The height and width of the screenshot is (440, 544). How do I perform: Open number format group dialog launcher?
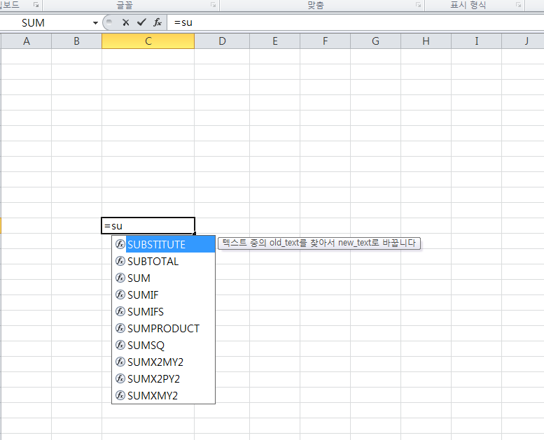click(x=518, y=5)
